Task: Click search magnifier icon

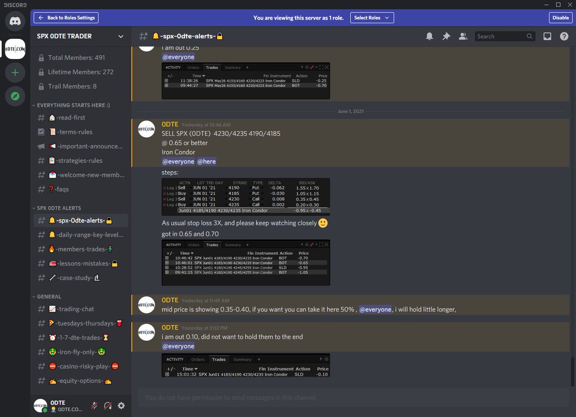Action: 529,36
